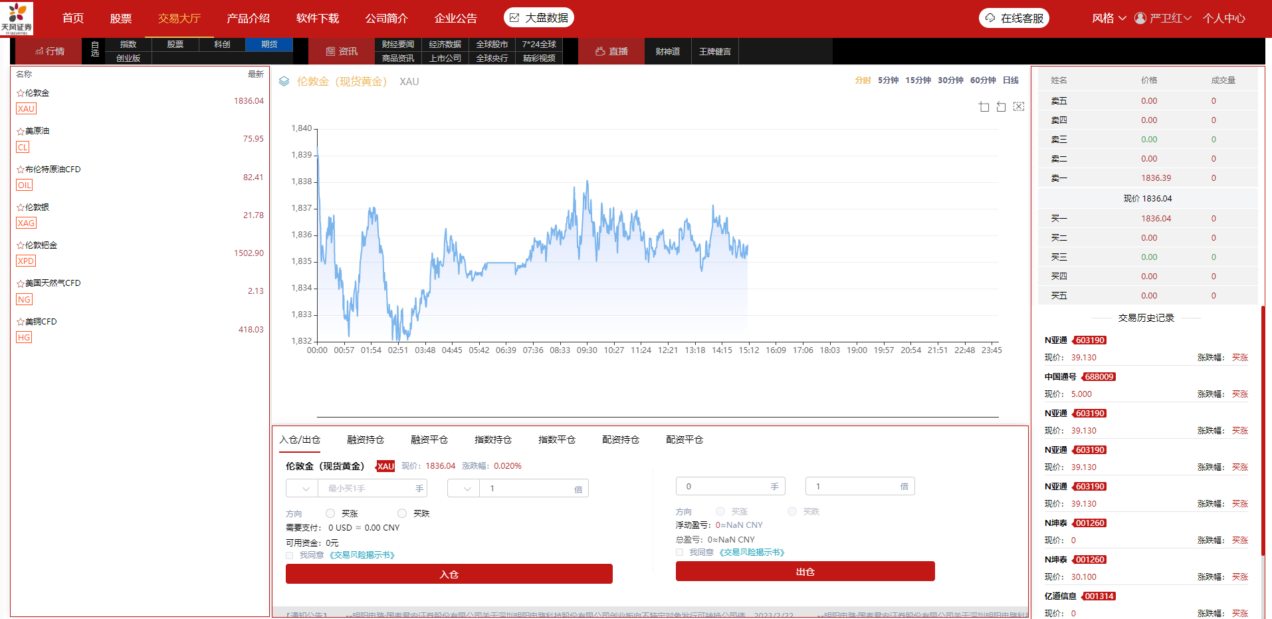Check the agreement box above 入仓 button
This screenshot has height=619, width=1272.
(290, 555)
